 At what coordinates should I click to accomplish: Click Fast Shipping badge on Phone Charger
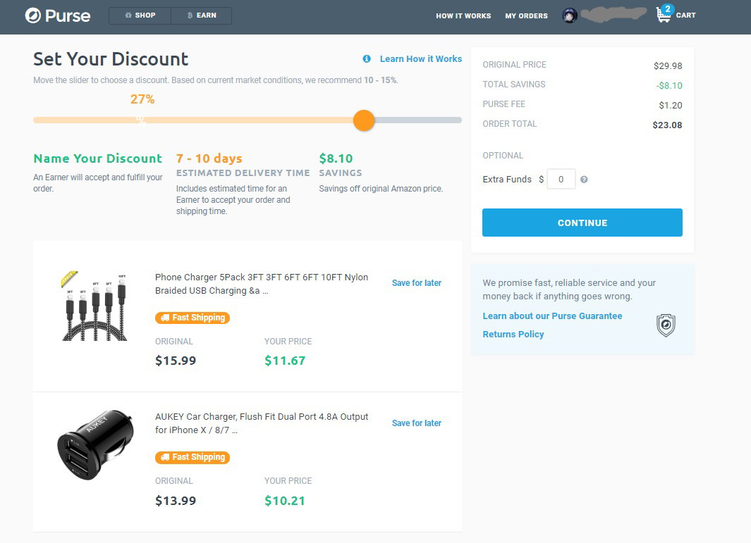point(193,318)
